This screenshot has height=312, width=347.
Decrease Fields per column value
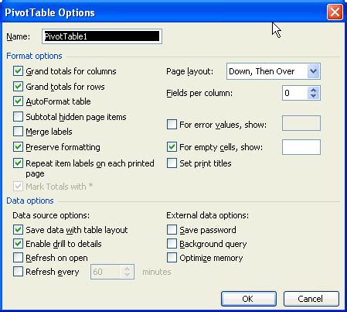coord(314,96)
